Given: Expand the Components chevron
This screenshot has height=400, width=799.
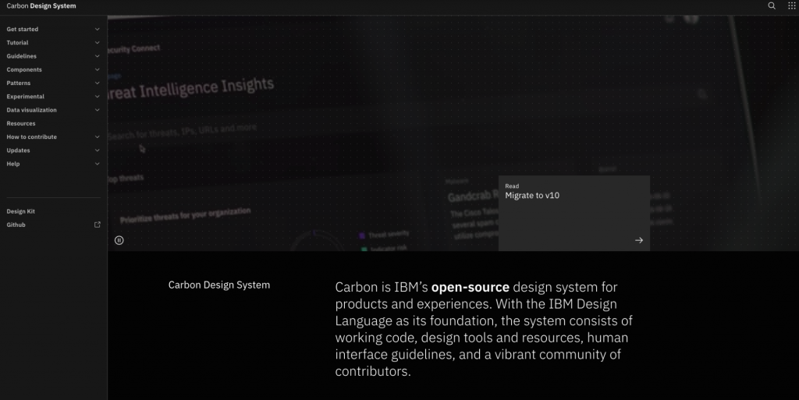Looking at the screenshot, I should point(98,69).
